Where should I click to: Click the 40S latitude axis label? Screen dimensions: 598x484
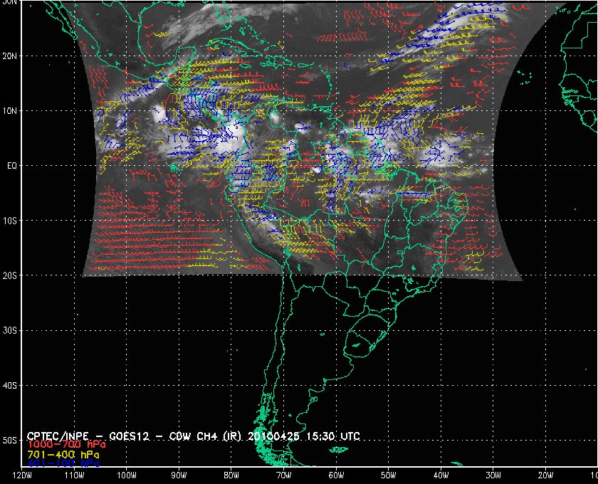click(x=9, y=386)
